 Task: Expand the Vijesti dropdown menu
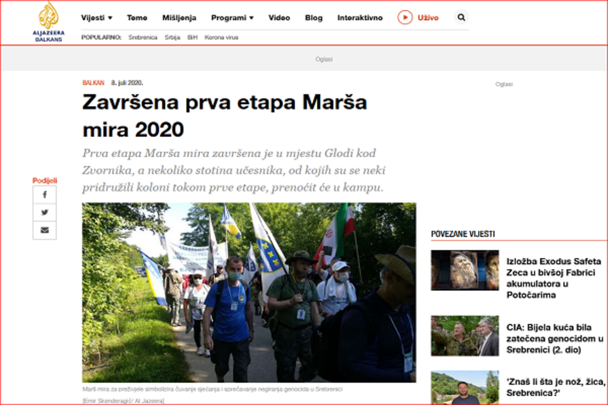coord(96,17)
